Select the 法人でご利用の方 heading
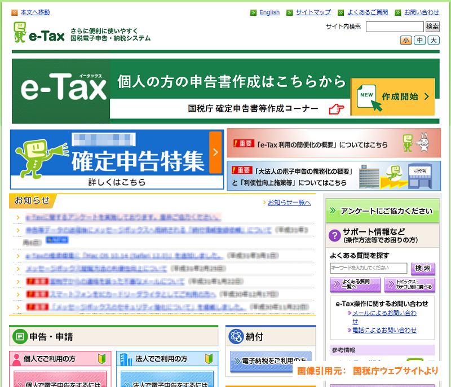Screen dimensions: 451x387 coord(161,359)
